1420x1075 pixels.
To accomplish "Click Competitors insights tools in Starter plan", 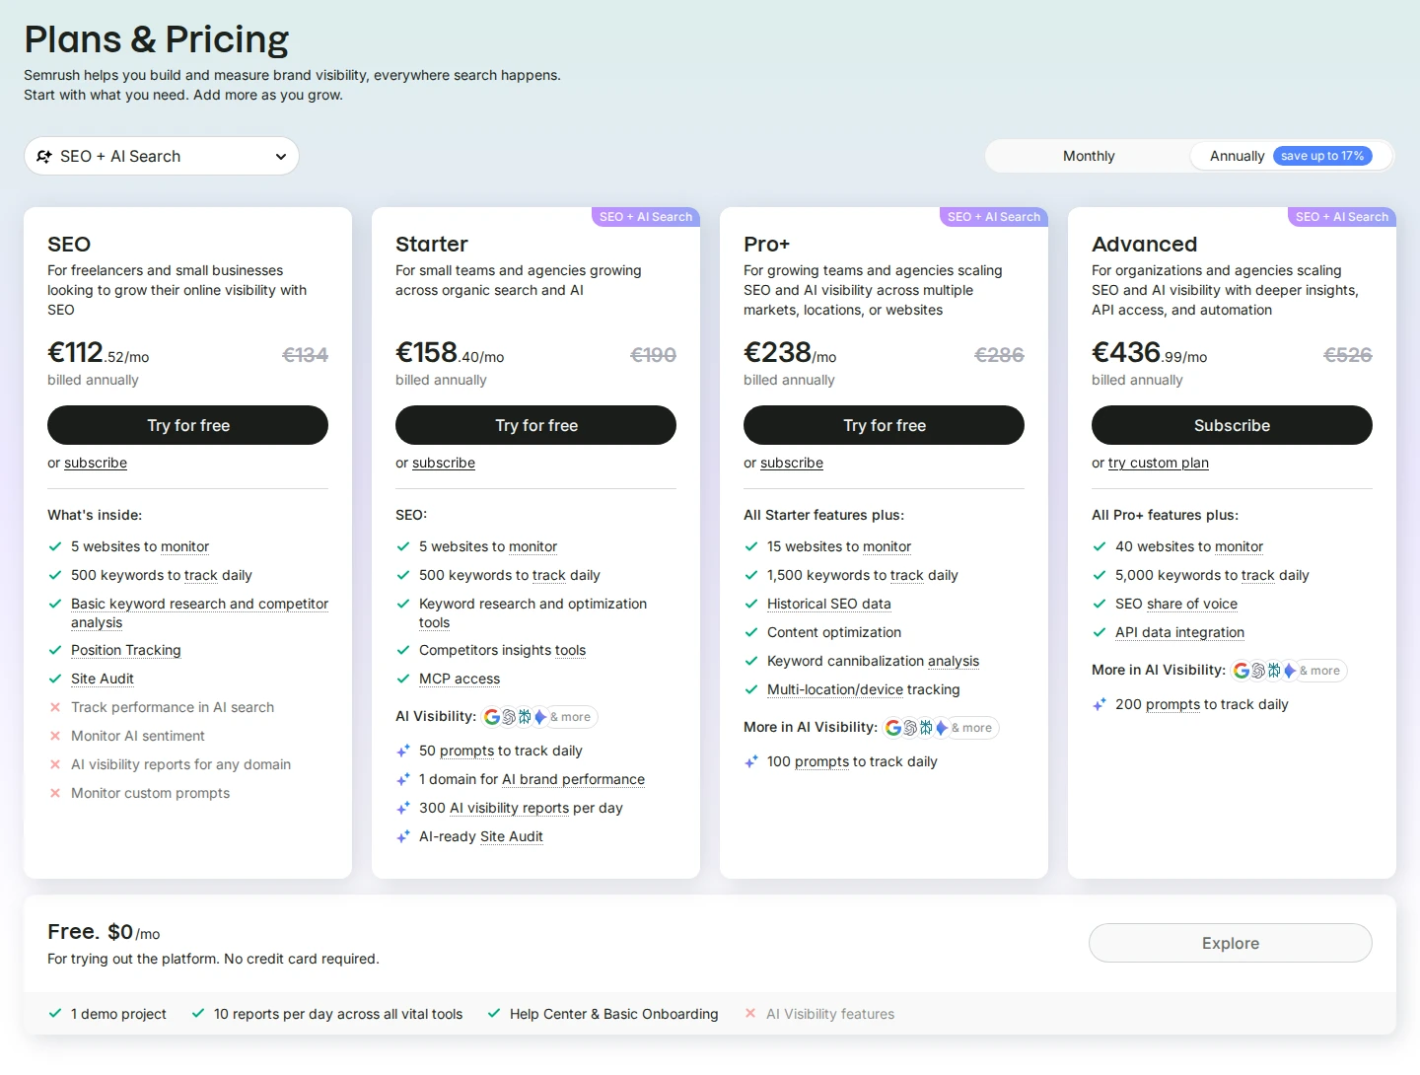I will pos(502,650).
